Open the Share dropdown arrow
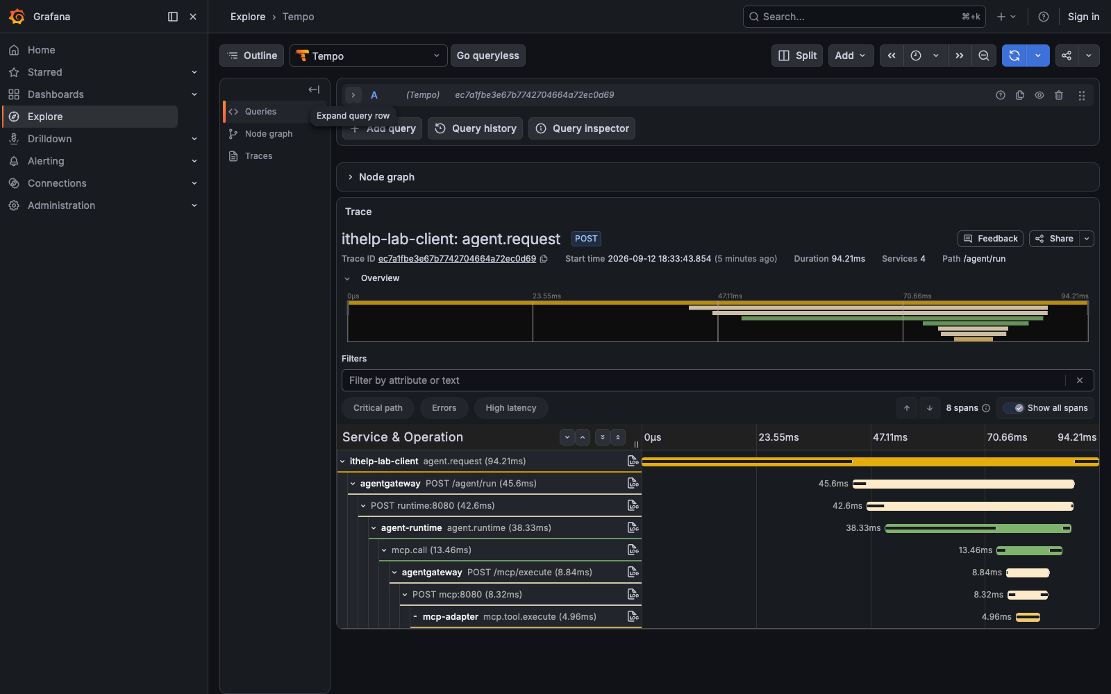Viewport: 1111px width, 694px height. 1087,239
